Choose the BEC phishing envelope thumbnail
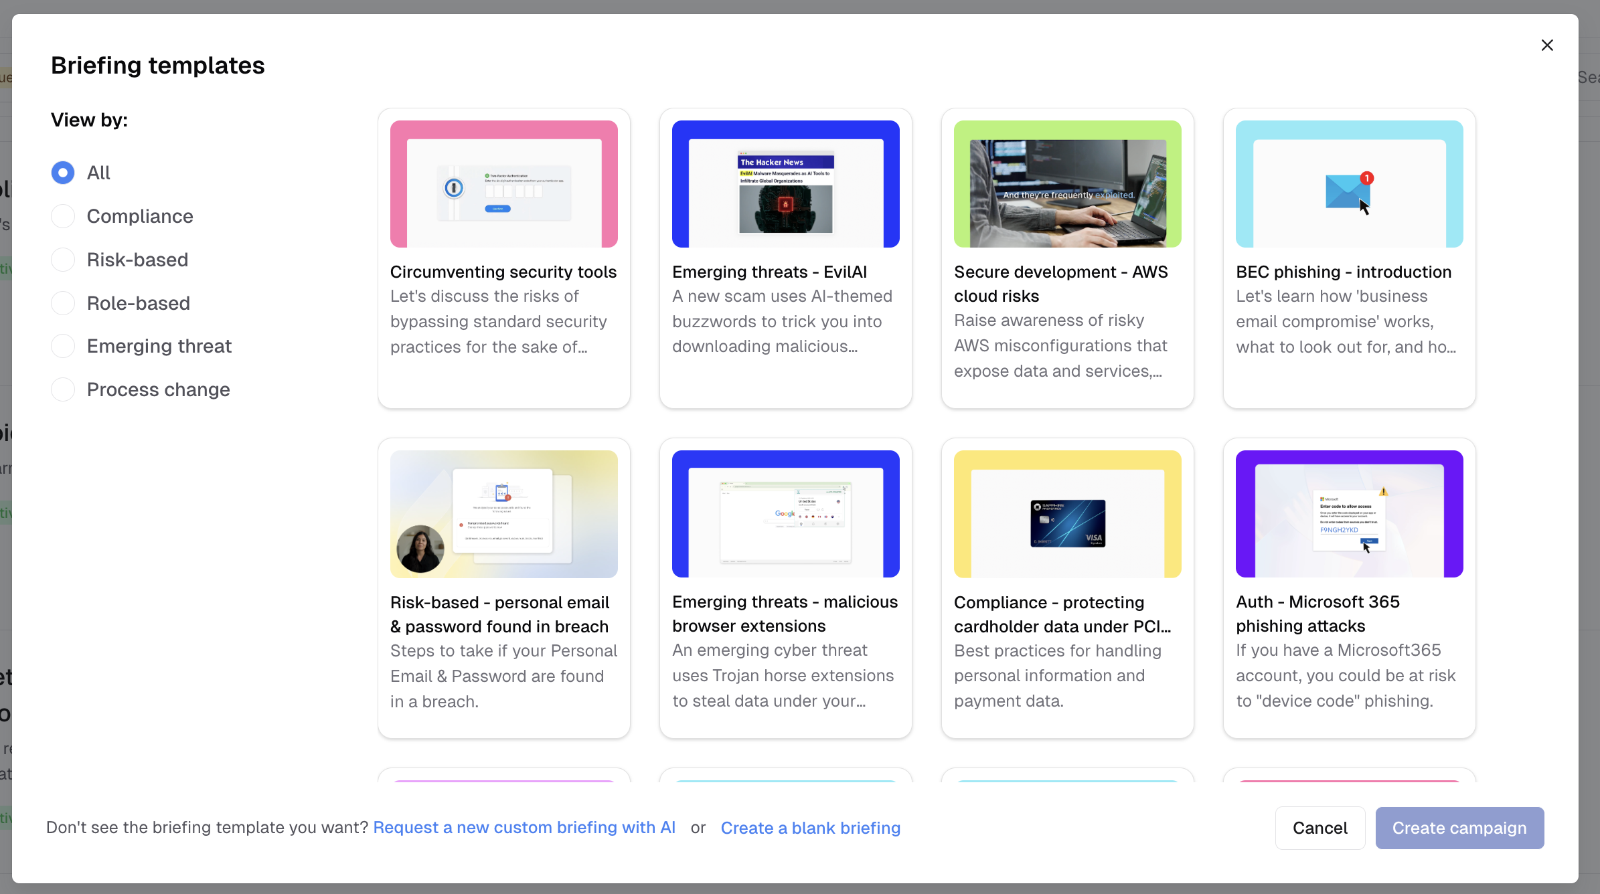 [1350, 184]
